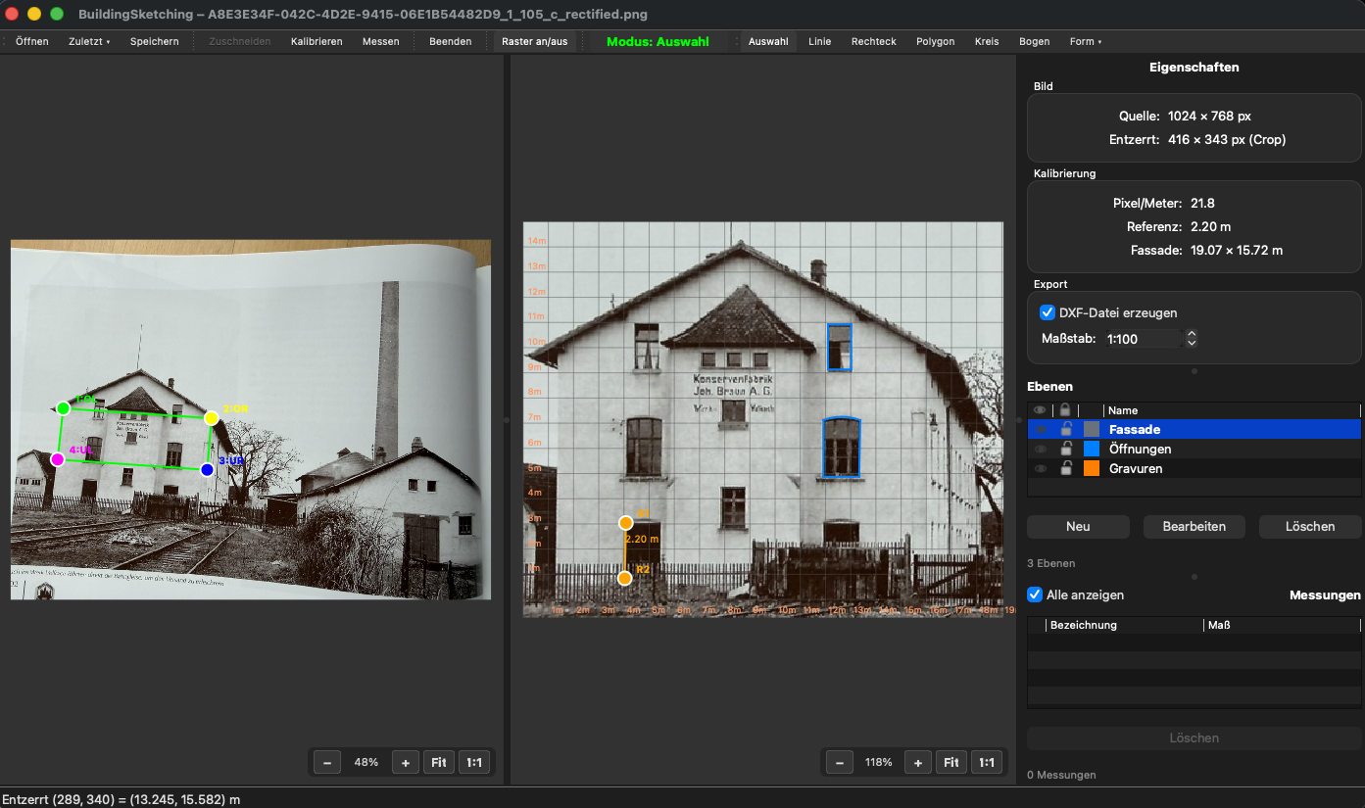Click the green top-left corner handle
This screenshot has width=1365, height=808.
[64, 407]
